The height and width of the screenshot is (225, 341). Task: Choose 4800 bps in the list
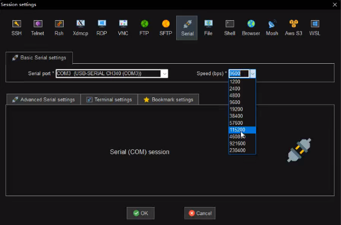(x=242, y=95)
